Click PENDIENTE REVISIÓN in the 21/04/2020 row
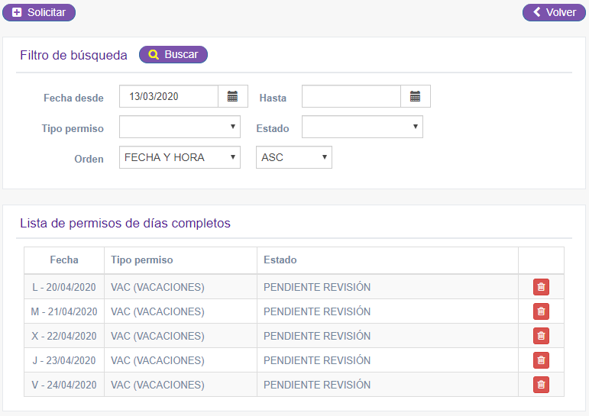This screenshot has width=589, height=416. click(x=317, y=311)
